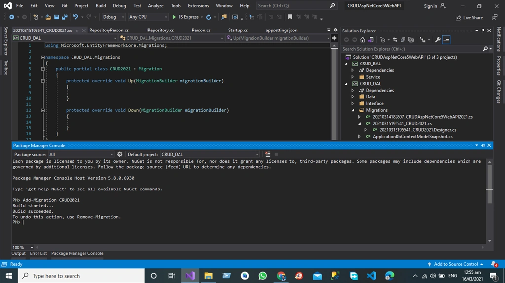
Task: Open the File menu
Action: coord(19,6)
